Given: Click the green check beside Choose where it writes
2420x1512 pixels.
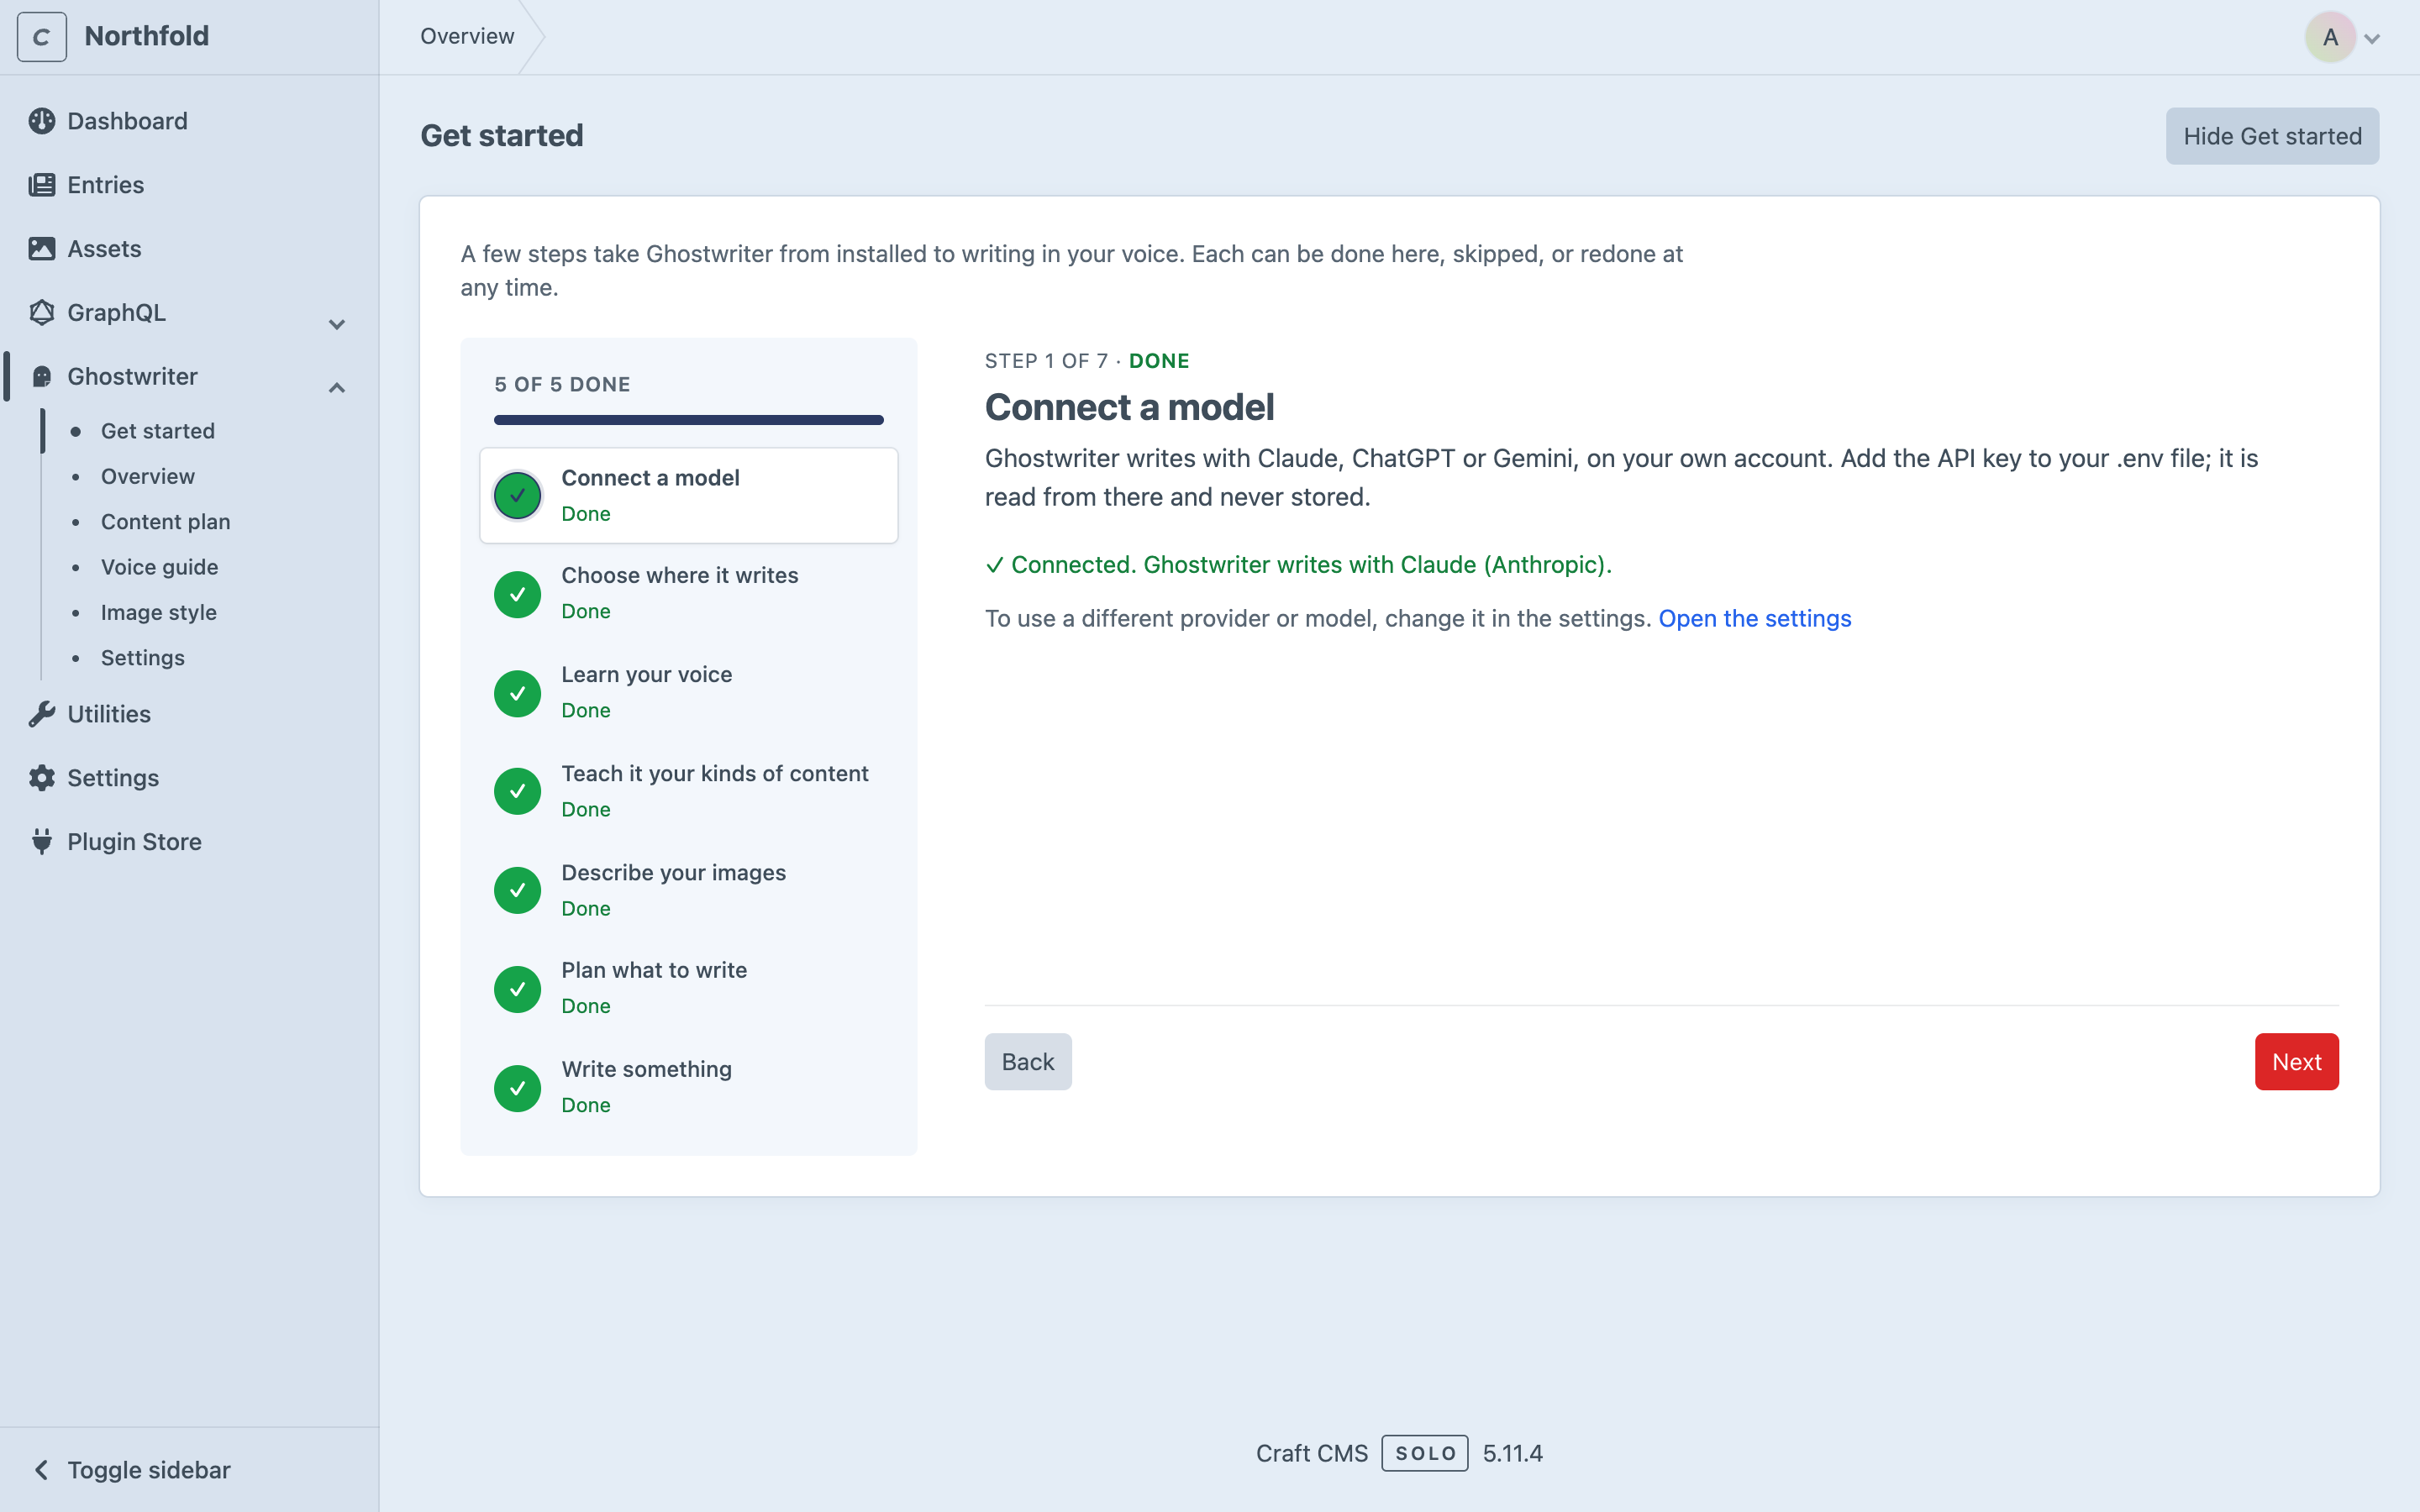Looking at the screenshot, I should point(518,594).
